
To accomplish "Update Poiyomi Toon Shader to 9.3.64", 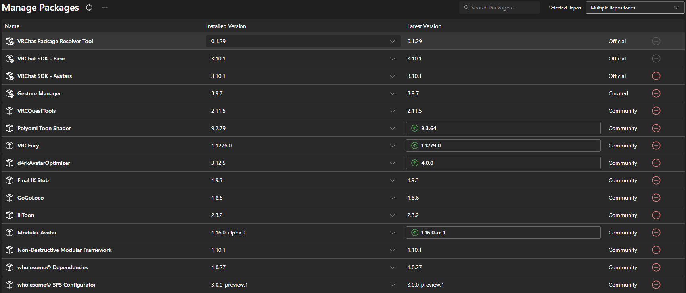I will point(503,128).
